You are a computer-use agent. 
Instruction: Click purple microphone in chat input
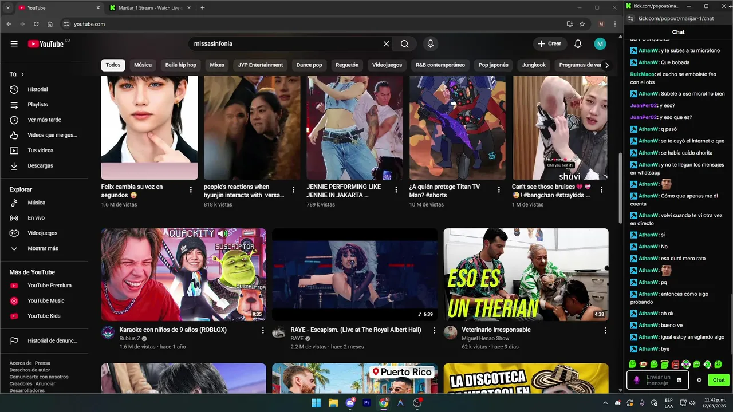(x=637, y=380)
